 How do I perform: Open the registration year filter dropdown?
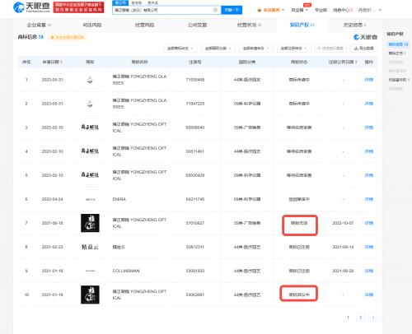293,49
